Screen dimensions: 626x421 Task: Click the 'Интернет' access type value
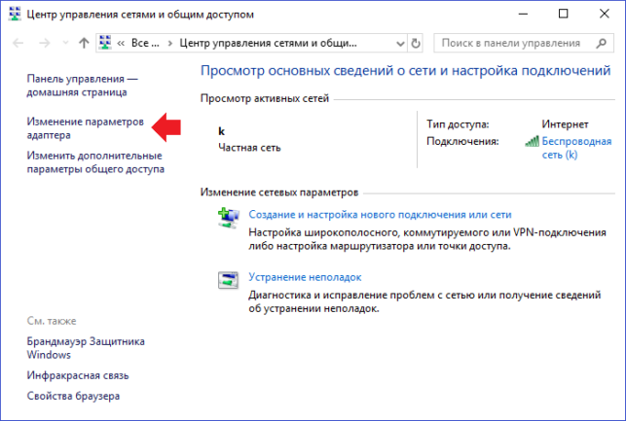coord(565,124)
